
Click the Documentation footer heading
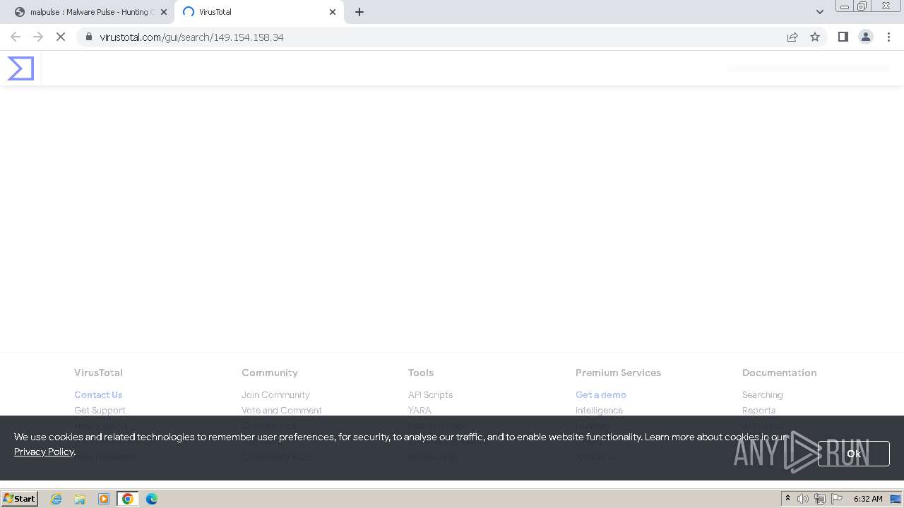tap(779, 373)
